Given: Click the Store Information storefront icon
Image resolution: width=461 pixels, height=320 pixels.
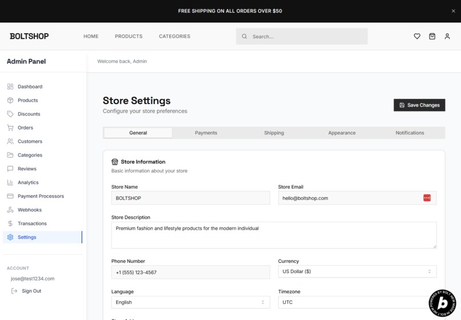Looking at the screenshot, I should [114, 162].
